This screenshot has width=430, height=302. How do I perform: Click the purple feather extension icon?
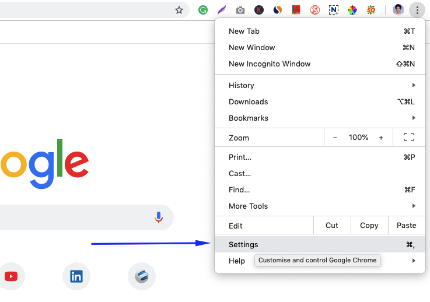[222, 10]
